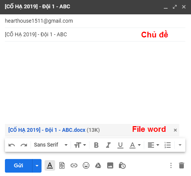This screenshot has width=191, height=176.
Task: Toggle confidential mode lock-clock icon
Action: coord(122,165)
